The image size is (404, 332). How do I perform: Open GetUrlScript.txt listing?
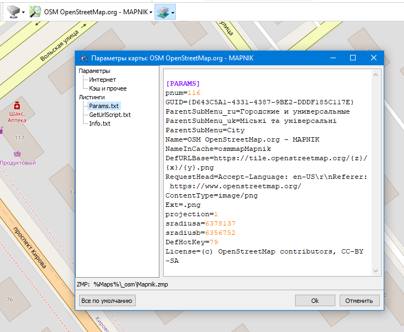pyautogui.click(x=110, y=115)
